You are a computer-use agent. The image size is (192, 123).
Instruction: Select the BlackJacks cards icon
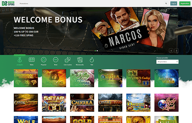pos(80,60)
